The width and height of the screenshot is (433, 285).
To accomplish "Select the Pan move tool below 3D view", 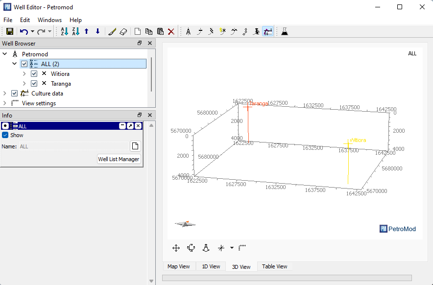I will [176, 248].
